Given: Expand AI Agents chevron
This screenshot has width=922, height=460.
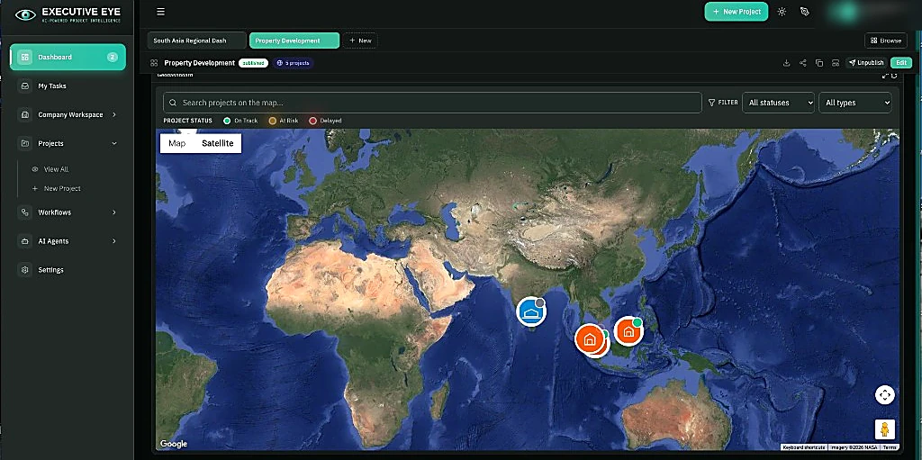Looking at the screenshot, I should 114,241.
